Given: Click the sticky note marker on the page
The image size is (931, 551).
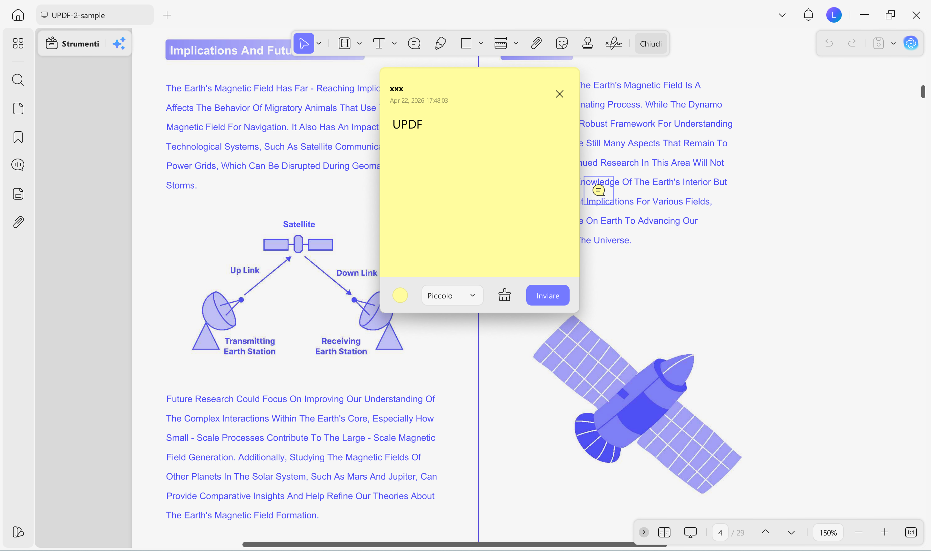Looking at the screenshot, I should coord(598,191).
